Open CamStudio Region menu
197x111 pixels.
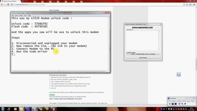pos(174,101)
